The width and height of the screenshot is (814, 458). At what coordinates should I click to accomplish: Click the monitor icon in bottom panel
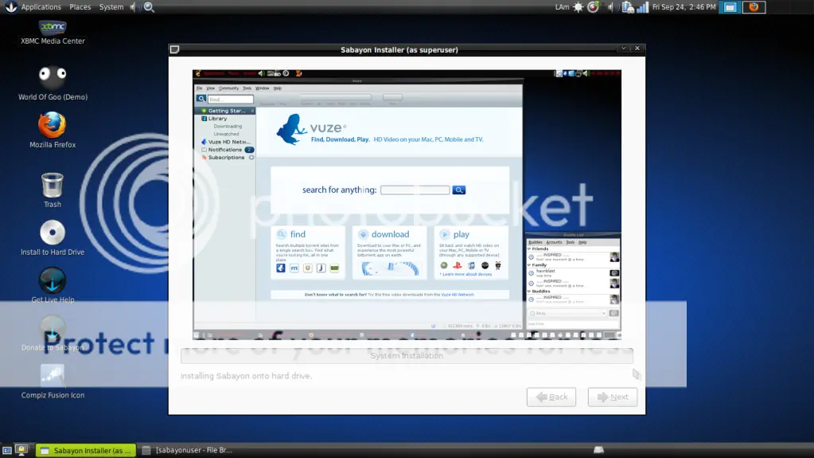21,450
